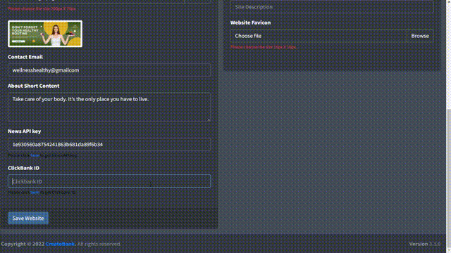Image resolution: width=451 pixels, height=253 pixels.
Task: Open Browse for Website Favicon
Action: coord(420,36)
